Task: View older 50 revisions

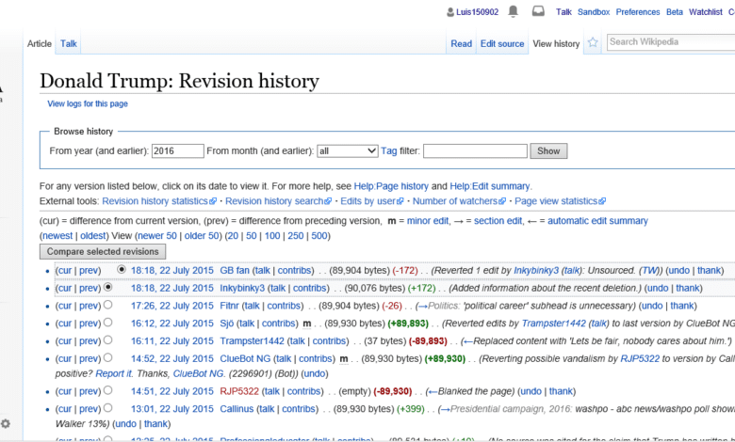Action: 202,236
